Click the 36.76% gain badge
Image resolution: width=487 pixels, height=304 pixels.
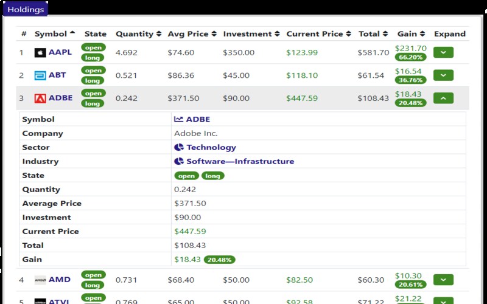pos(410,80)
